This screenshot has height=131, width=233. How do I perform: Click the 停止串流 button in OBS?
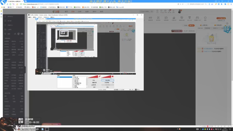[107, 80]
